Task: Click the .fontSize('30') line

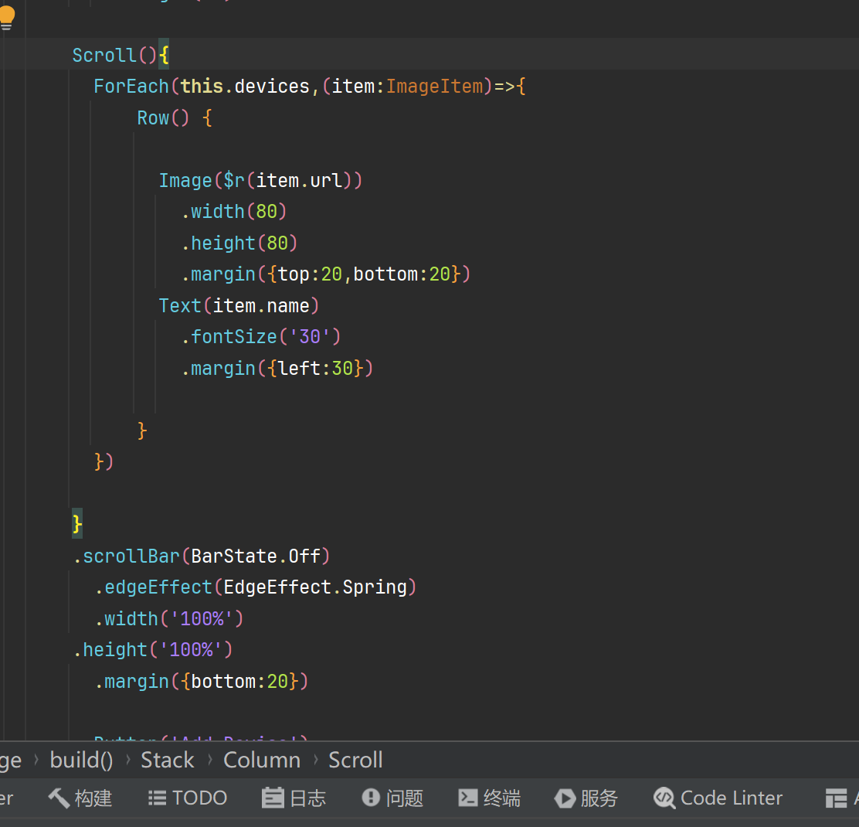Action: pos(261,336)
